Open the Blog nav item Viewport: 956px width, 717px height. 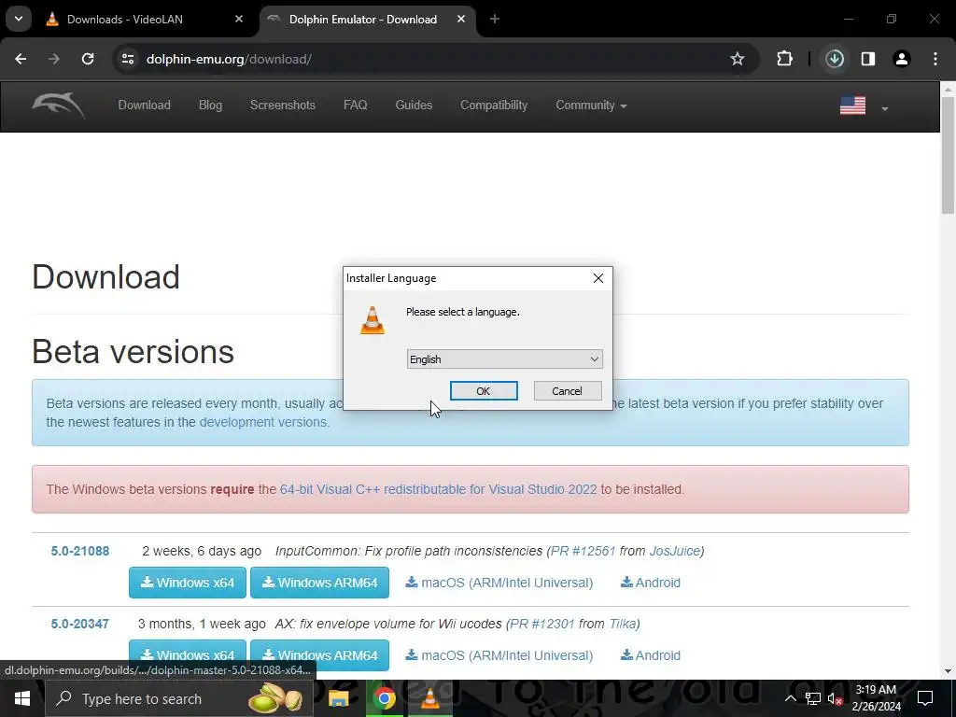[x=210, y=105]
